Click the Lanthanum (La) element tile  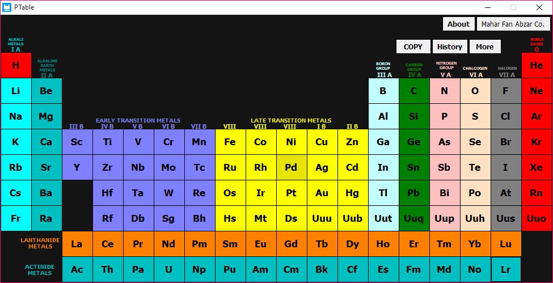[x=77, y=244]
